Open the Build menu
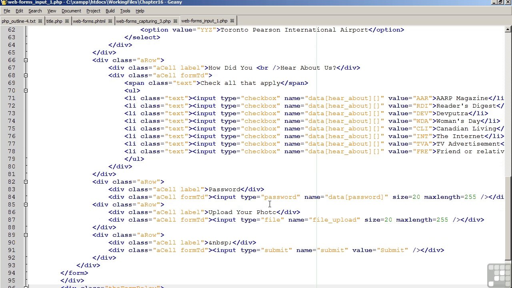512x288 pixels. pos(110,11)
